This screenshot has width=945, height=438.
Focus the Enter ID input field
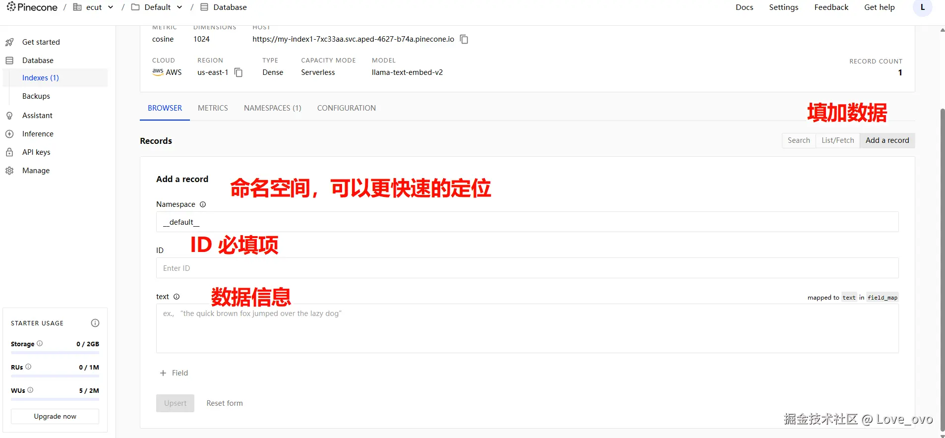(527, 268)
